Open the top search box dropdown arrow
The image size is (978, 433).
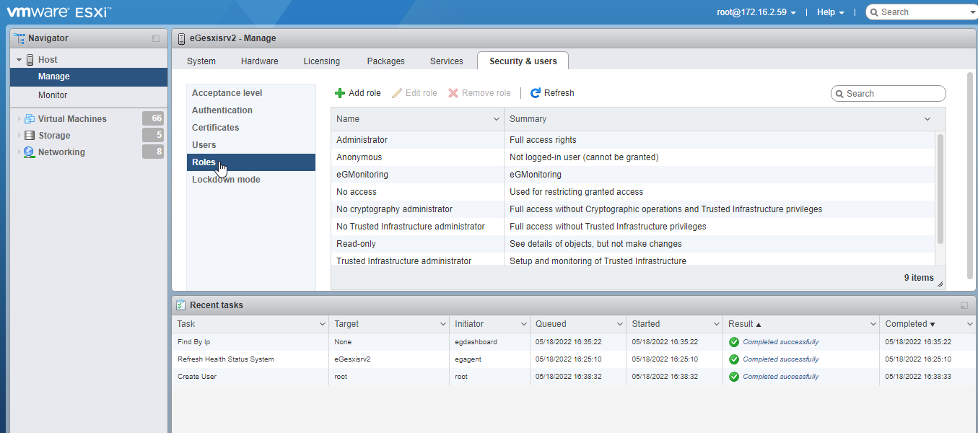tap(972, 12)
